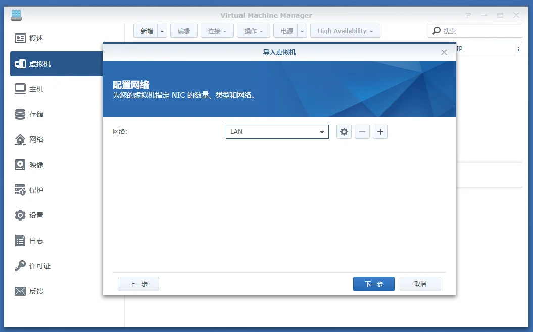This screenshot has width=533, height=332.
Task: Switch to 网络 sidebar section
Action: tap(56, 139)
